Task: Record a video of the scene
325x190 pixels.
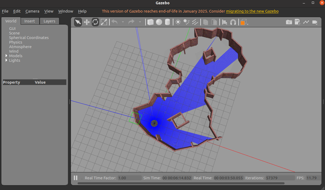Action: pyautogui.click(x=315, y=22)
